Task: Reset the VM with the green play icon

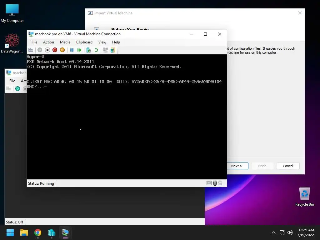Action: pos(79,50)
